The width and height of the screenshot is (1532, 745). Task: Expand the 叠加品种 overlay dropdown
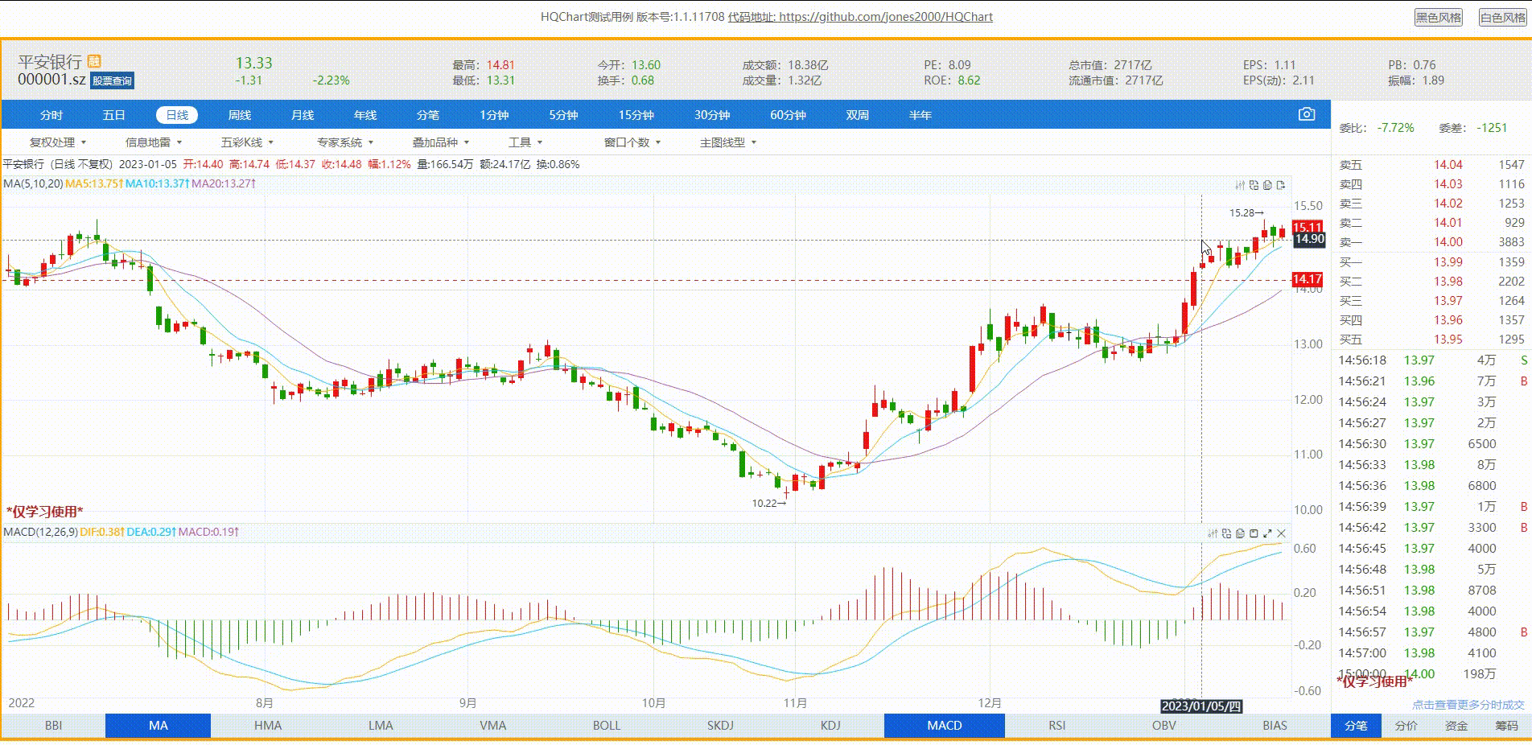tap(435, 142)
